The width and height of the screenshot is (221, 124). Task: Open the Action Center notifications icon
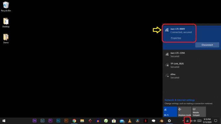click(x=216, y=121)
